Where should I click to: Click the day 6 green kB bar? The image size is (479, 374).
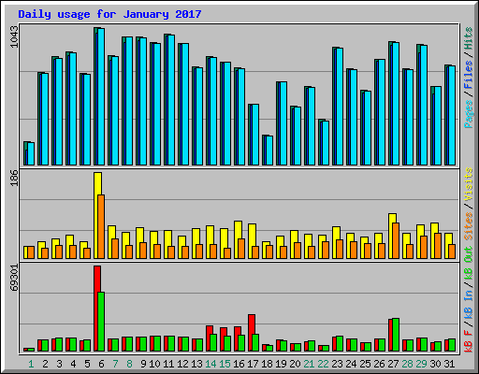click(101, 322)
